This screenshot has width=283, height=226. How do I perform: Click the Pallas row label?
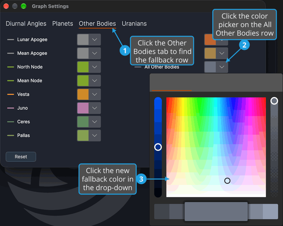[x=24, y=135]
